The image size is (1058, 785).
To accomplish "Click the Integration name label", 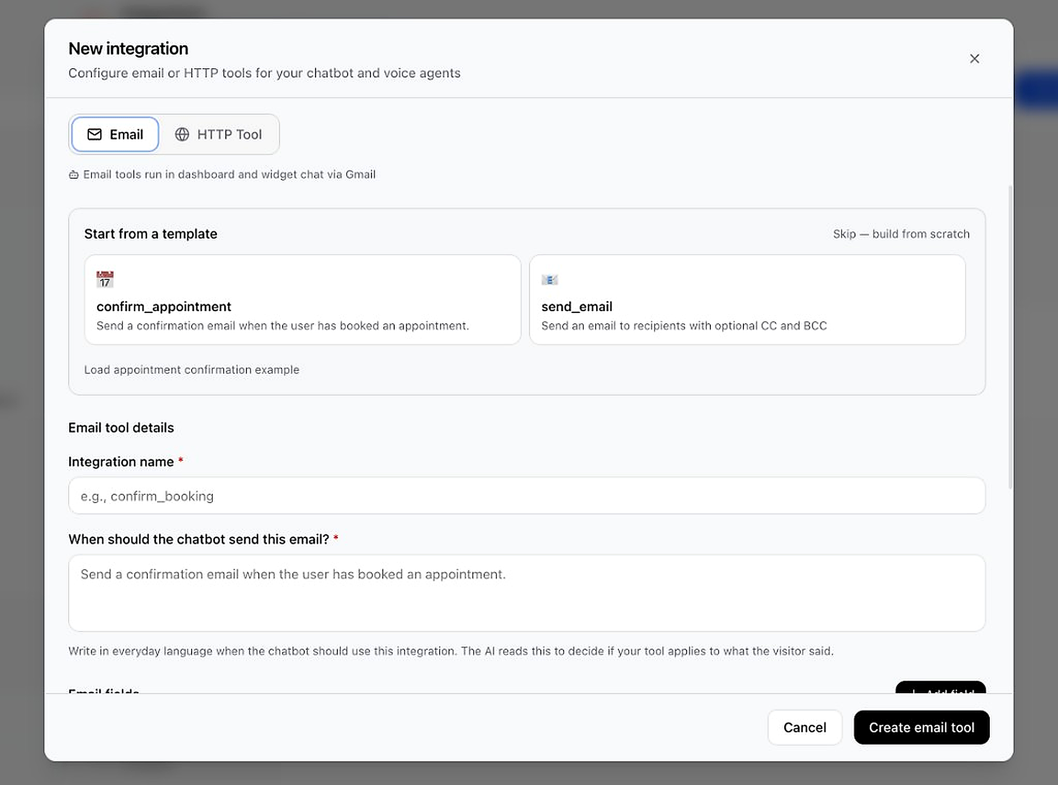I will point(121,462).
